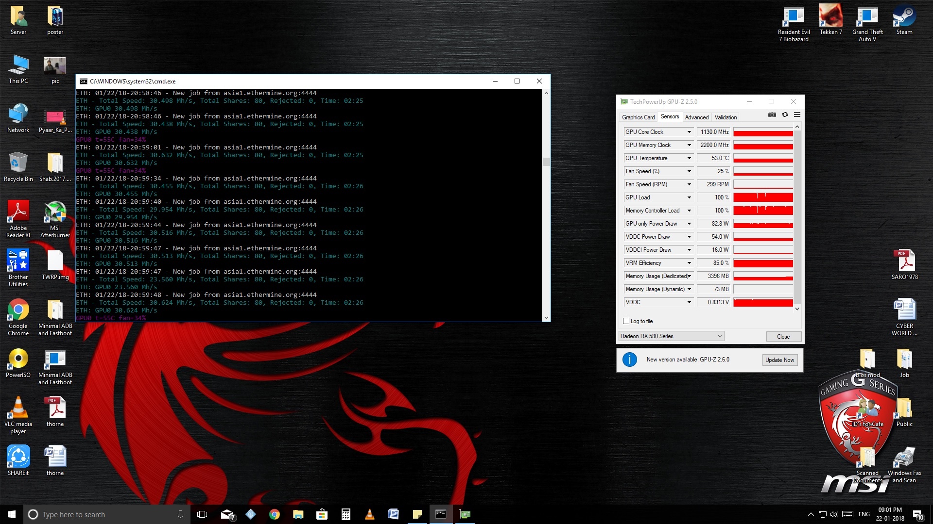Click GPU-Z Close button
Viewport: 933px width, 524px height.
click(783, 337)
